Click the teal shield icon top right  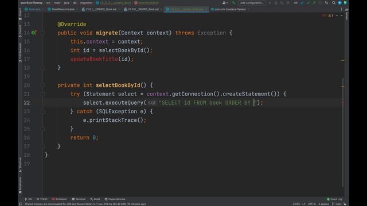345,3
